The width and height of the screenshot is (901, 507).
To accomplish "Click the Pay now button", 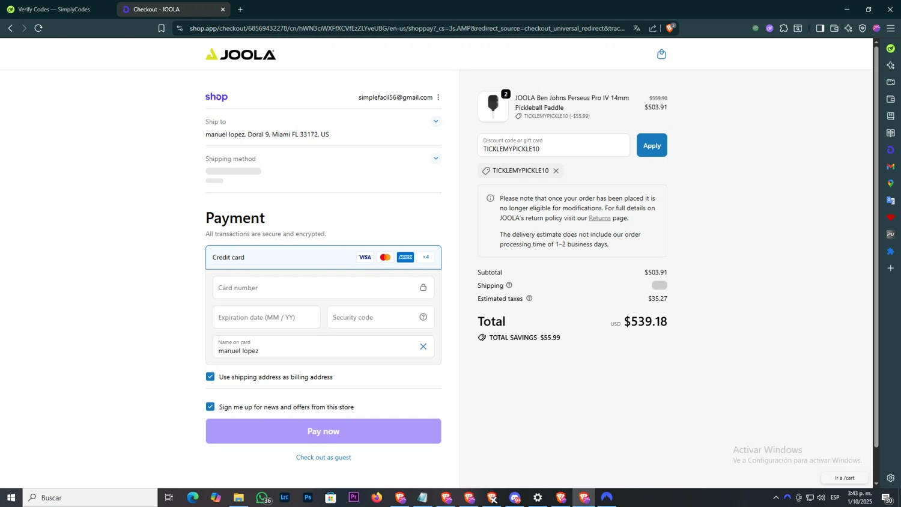I will pyautogui.click(x=323, y=431).
